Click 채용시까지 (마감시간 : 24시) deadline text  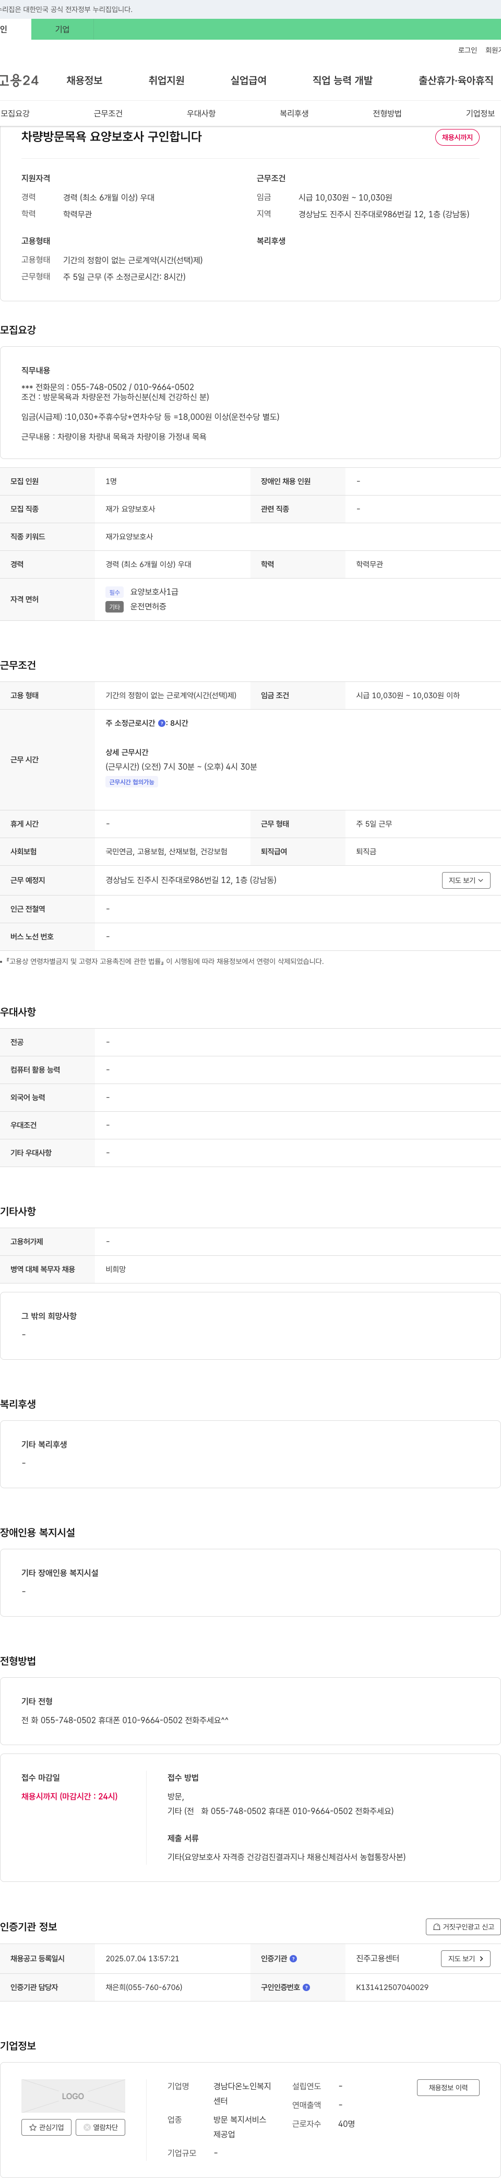pyautogui.click(x=69, y=1796)
